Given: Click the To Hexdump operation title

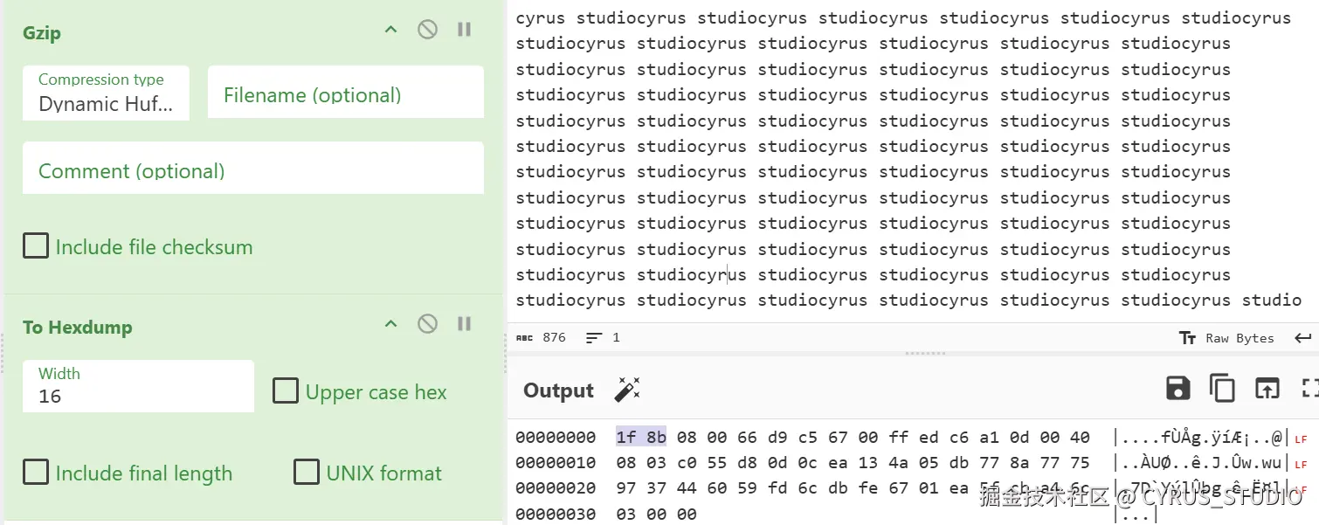Looking at the screenshot, I should pyautogui.click(x=78, y=328).
